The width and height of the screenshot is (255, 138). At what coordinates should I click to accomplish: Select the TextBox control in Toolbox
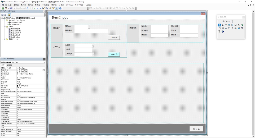[x=226, y=25]
